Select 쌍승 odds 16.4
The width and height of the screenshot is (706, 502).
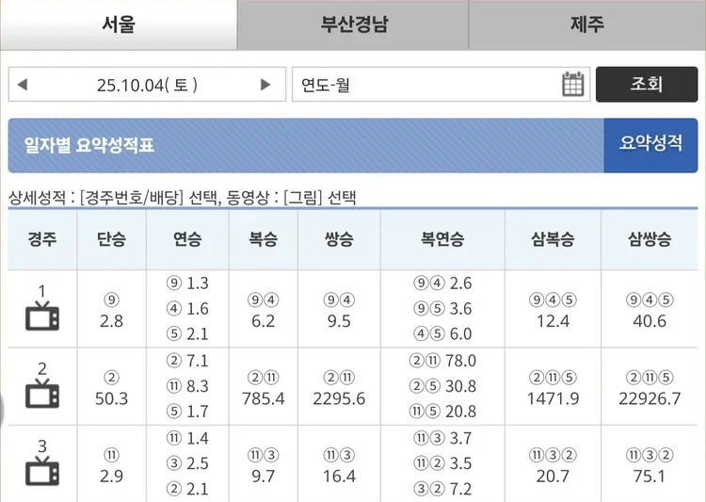click(x=339, y=476)
